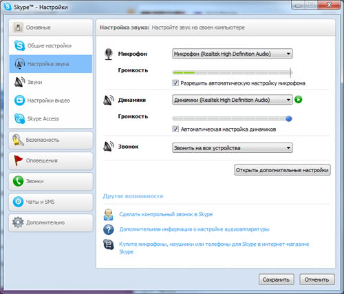Open the Звонок ringing device dropdown
The height and width of the screenshot is (294, 344).
coord(233,148)
